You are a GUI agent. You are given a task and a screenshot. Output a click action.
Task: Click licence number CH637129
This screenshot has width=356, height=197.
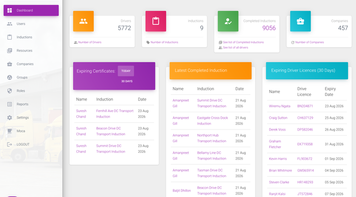point(305,118)
